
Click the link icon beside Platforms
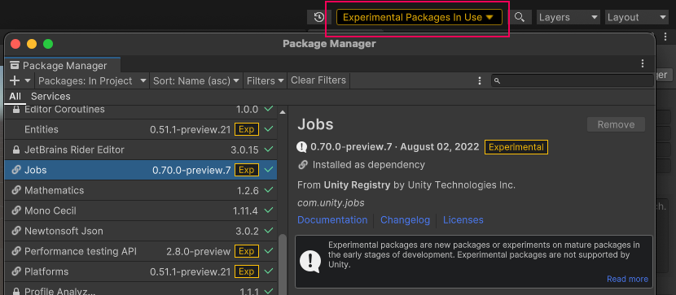click(16, 271)
